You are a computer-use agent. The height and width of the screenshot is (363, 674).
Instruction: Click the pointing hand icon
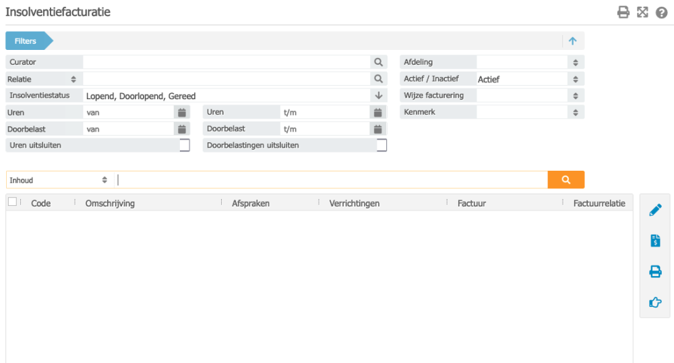(655, 302)
